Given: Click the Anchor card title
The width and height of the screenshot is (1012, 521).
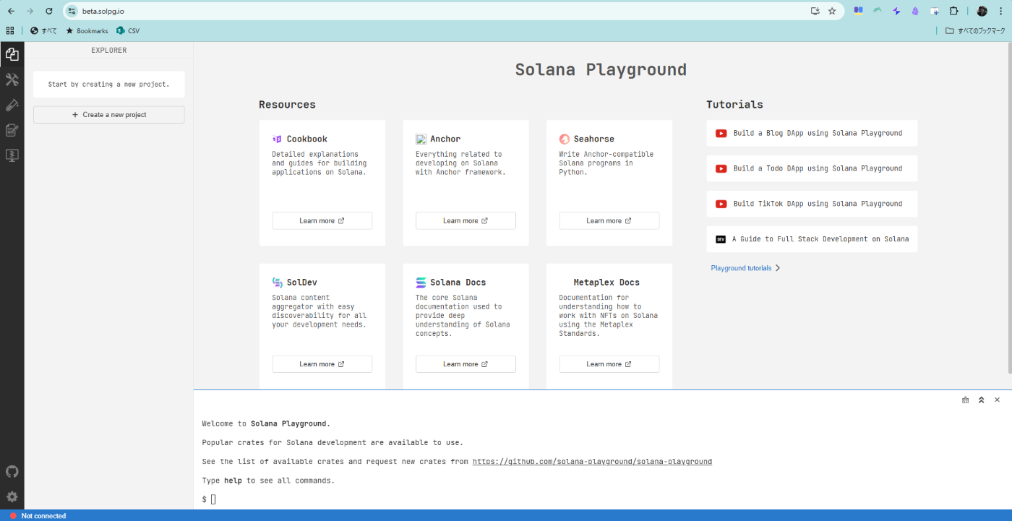Looking at the screenshot, I should coord(445,139).
